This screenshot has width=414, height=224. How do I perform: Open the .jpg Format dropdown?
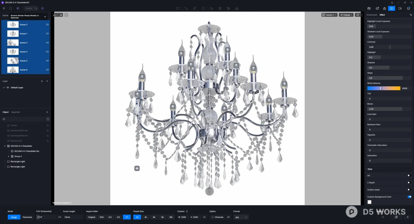[x=241, y=217]
